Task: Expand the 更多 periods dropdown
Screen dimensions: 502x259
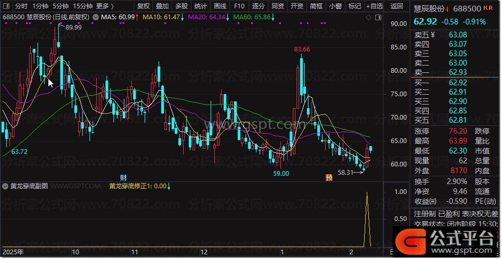Action: click(106, 6)
